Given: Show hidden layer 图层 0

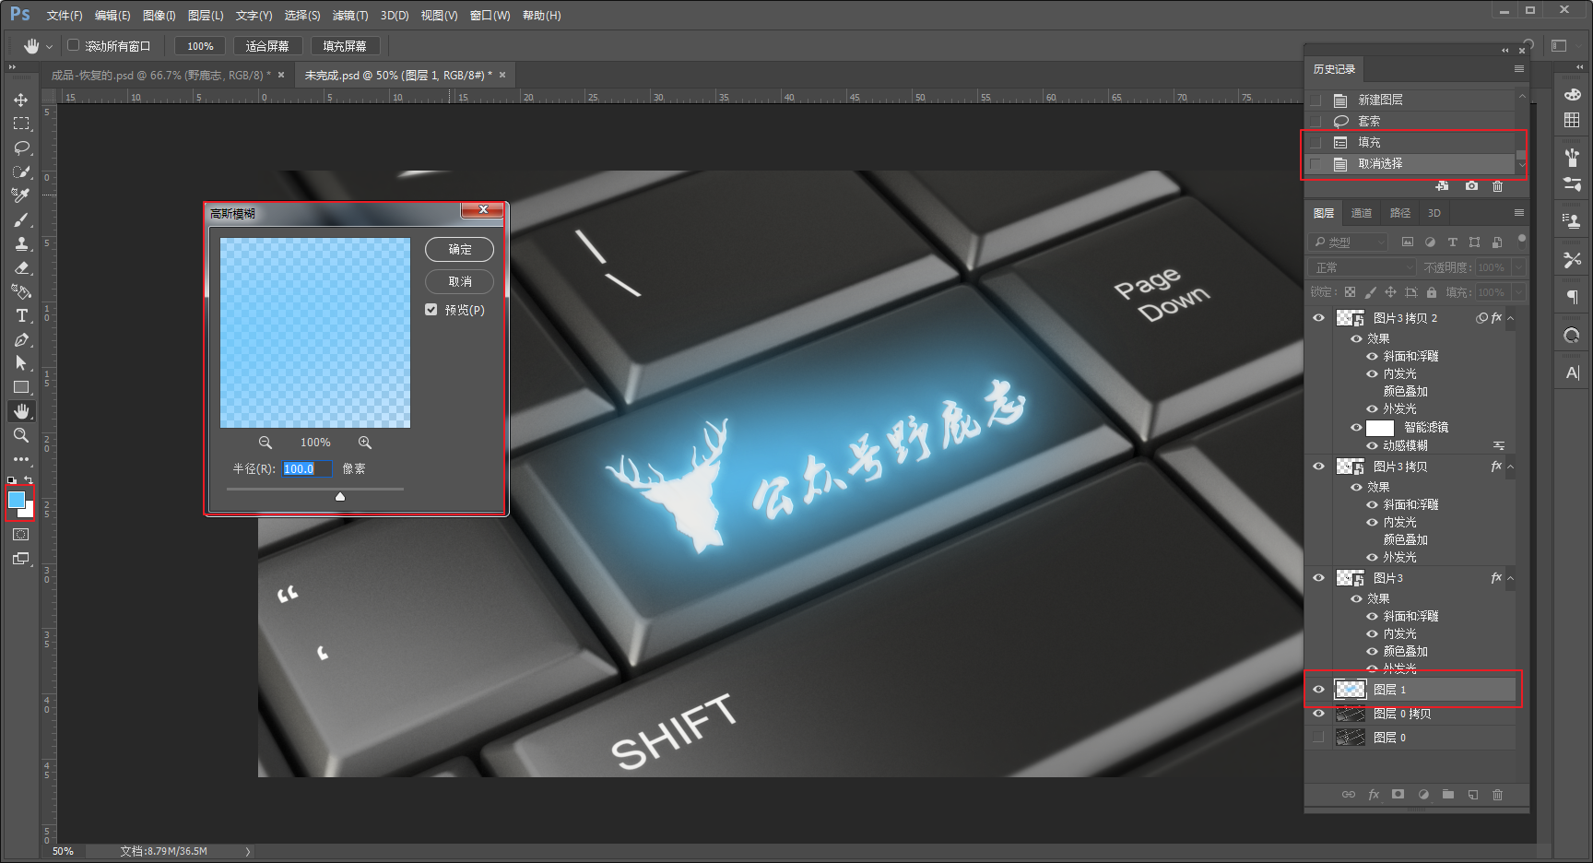Looking at the screenshot, I should tap(1318, 738).
